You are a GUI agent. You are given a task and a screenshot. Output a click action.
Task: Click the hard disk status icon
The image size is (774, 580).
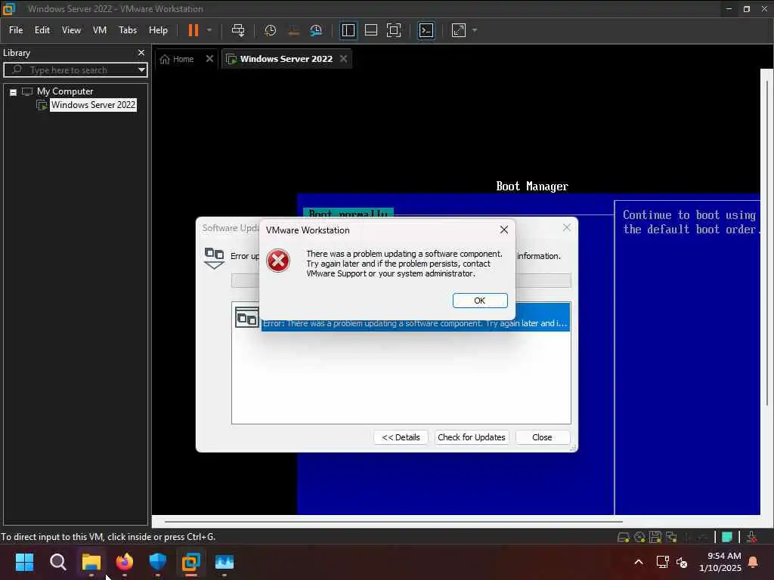coord(623,537)
